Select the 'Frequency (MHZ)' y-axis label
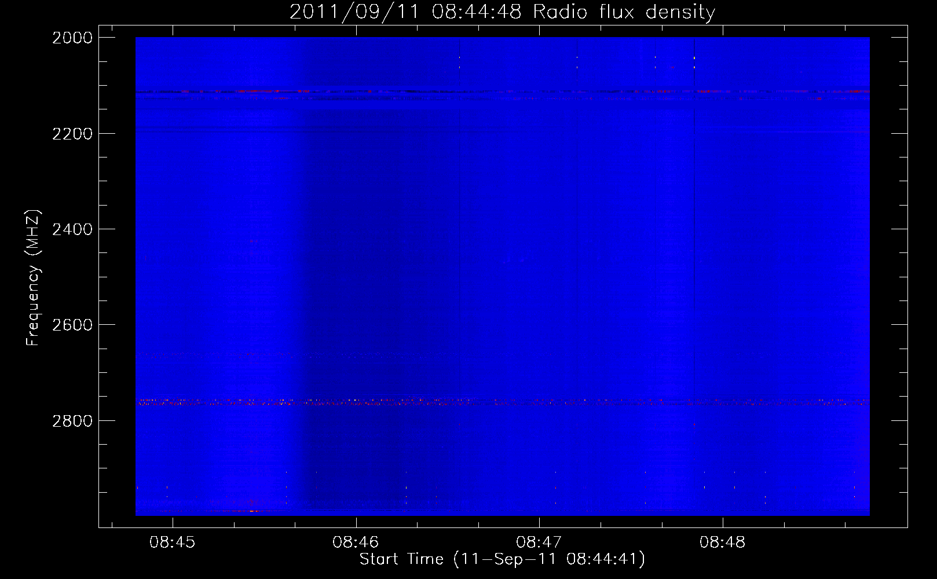The image size is (937, 579). [33, 278]
